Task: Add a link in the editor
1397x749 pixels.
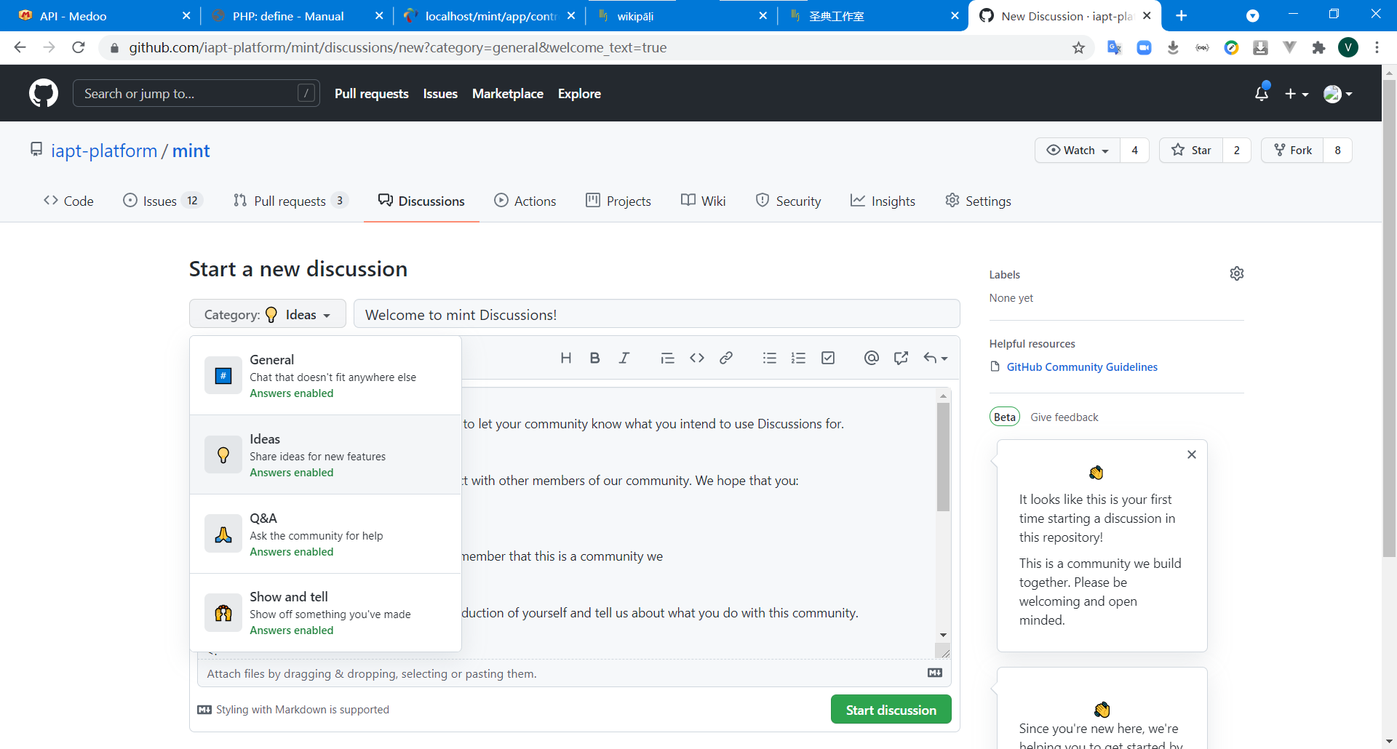Action: 726,358
